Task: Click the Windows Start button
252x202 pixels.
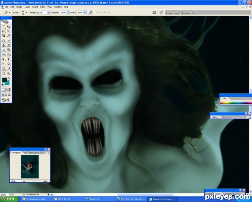Action: (x=9, y=199)
